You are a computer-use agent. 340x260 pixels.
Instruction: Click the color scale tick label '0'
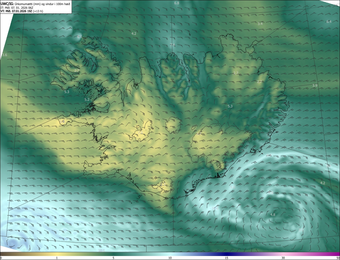click(1, 258)
